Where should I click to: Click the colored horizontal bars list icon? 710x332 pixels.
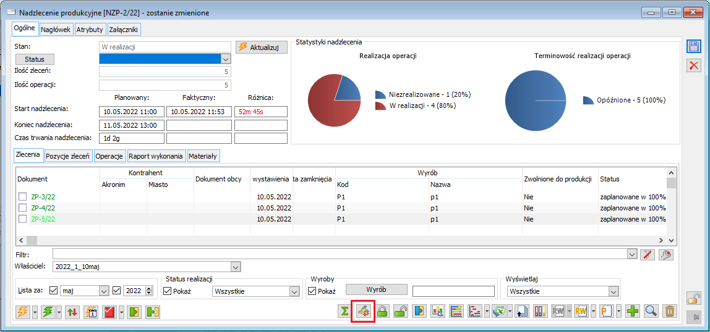click(458, 311)
